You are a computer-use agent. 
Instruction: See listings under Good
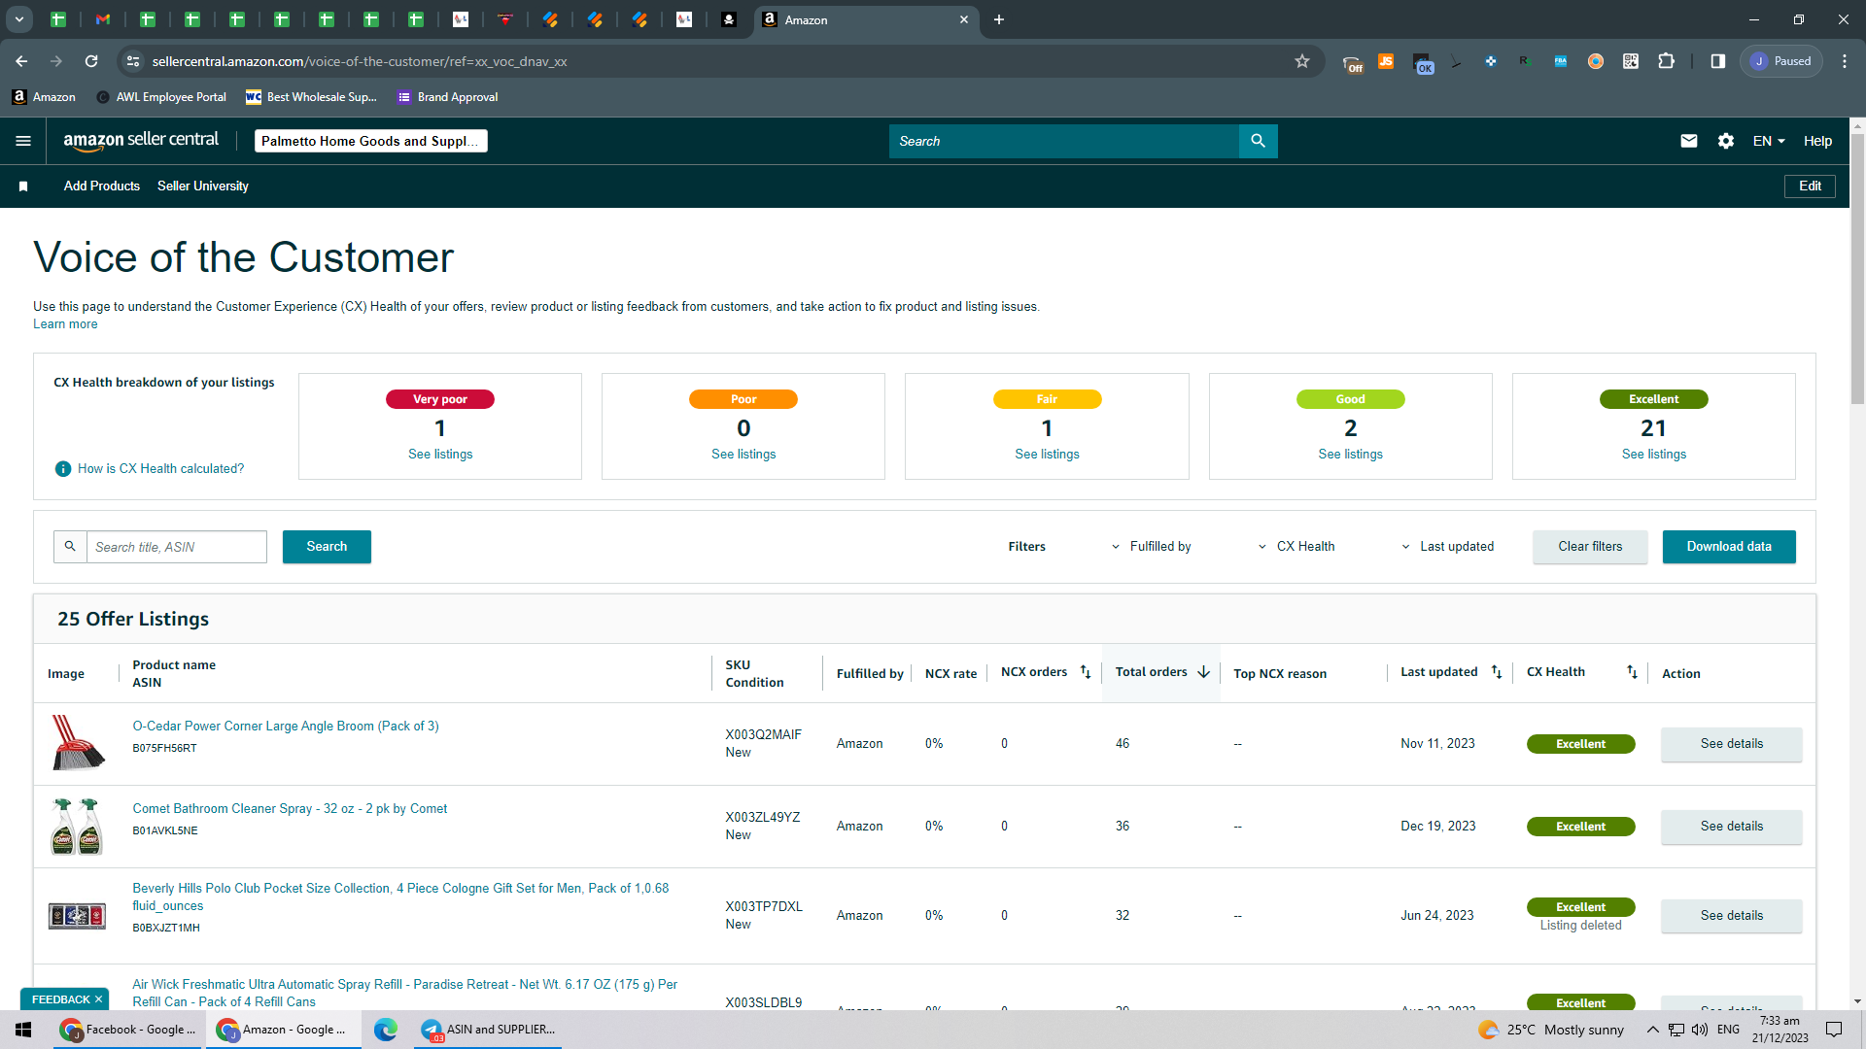[x=1350, y=455]
